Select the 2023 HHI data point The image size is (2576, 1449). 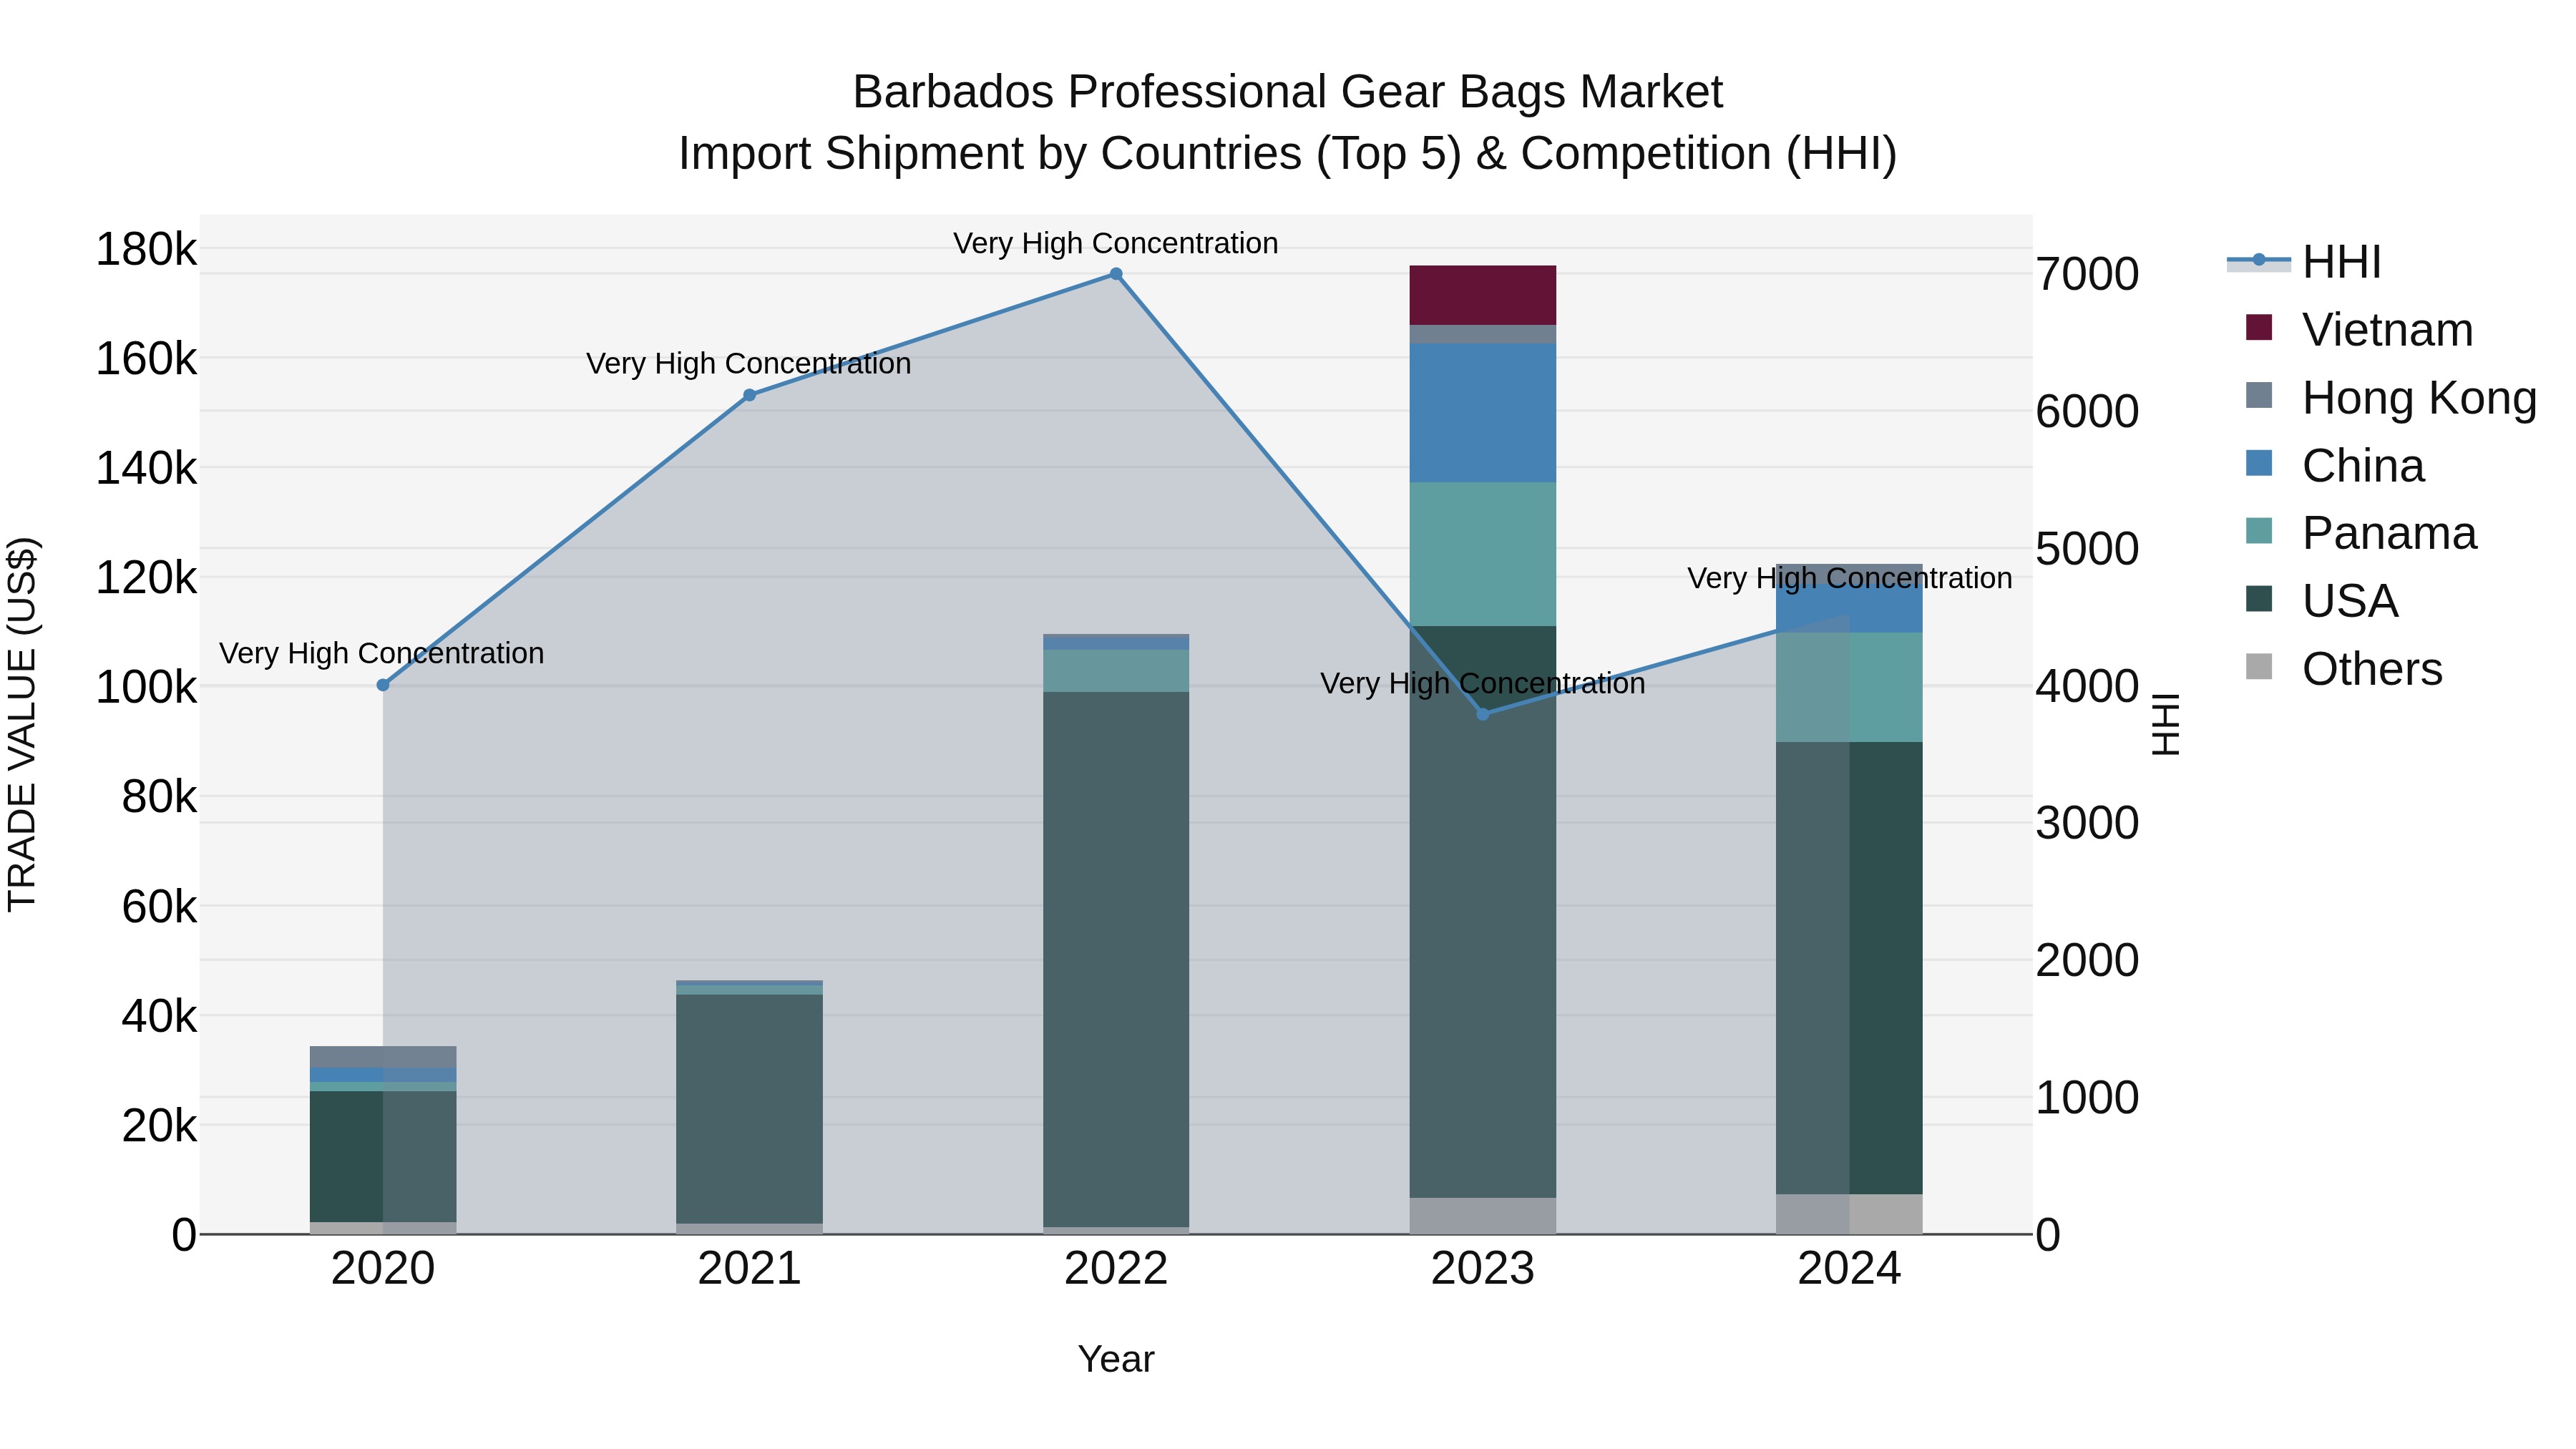coord(1483,714)
